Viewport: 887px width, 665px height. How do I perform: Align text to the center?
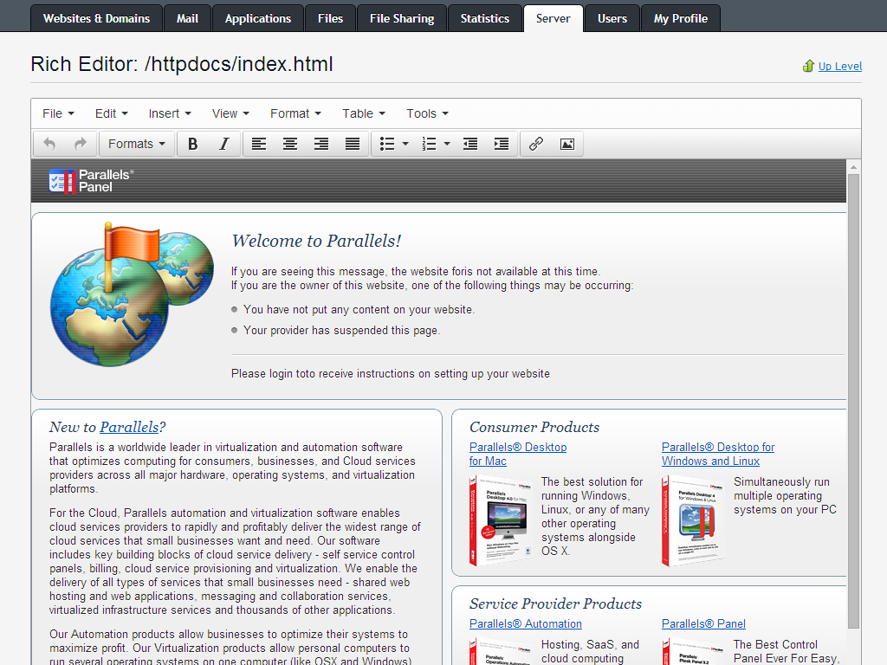click(x=289, y=144)
